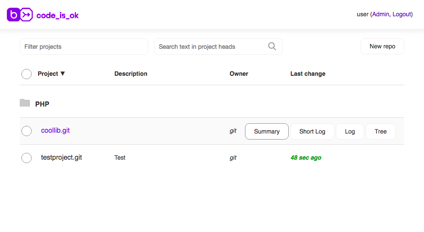Toggle the select-all projects checkbox
Viewport: 424px width, 232px height.
click(x=27, y=74)
